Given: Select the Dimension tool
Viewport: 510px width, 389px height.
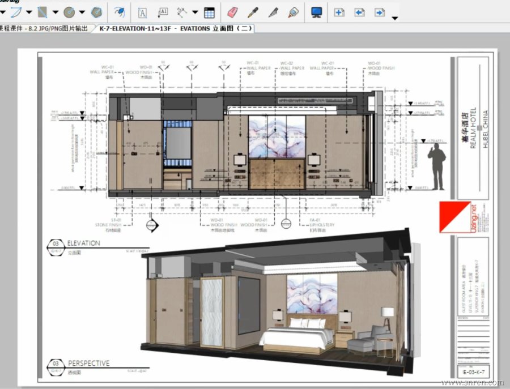Looking at the screenshot, I should [x=181, y=12].
